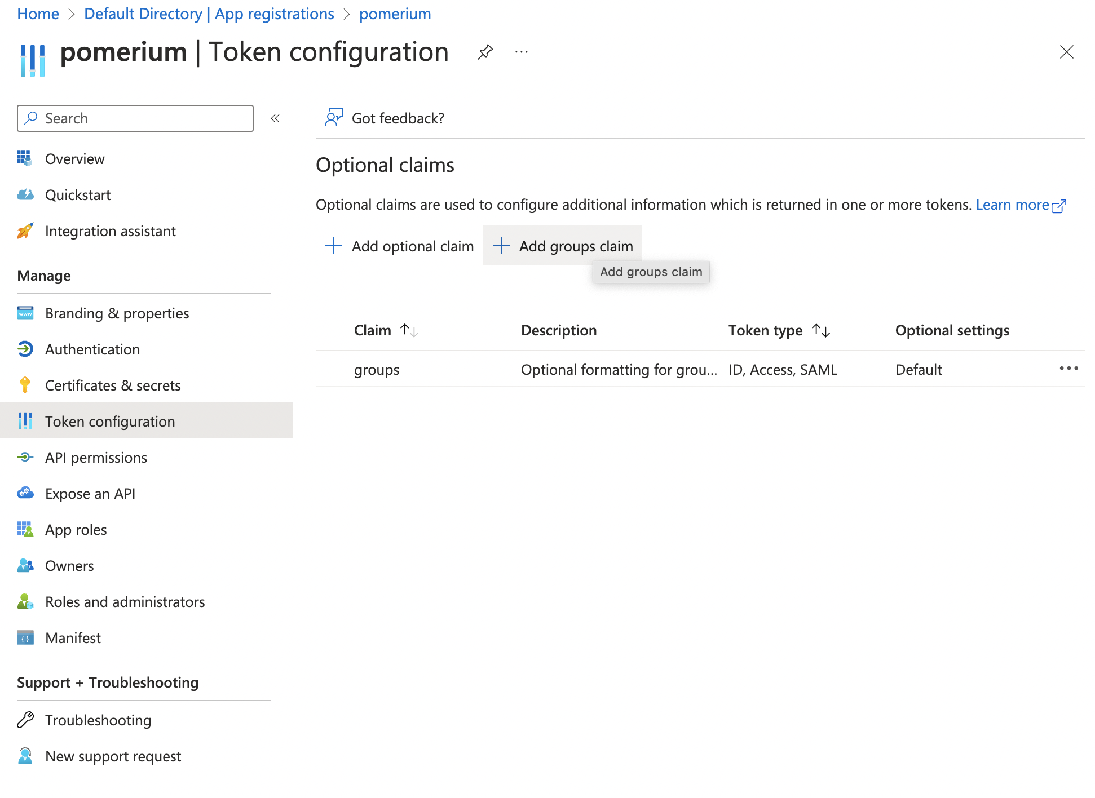Open the ellipsis menu beside the page title

coord(522,52)
